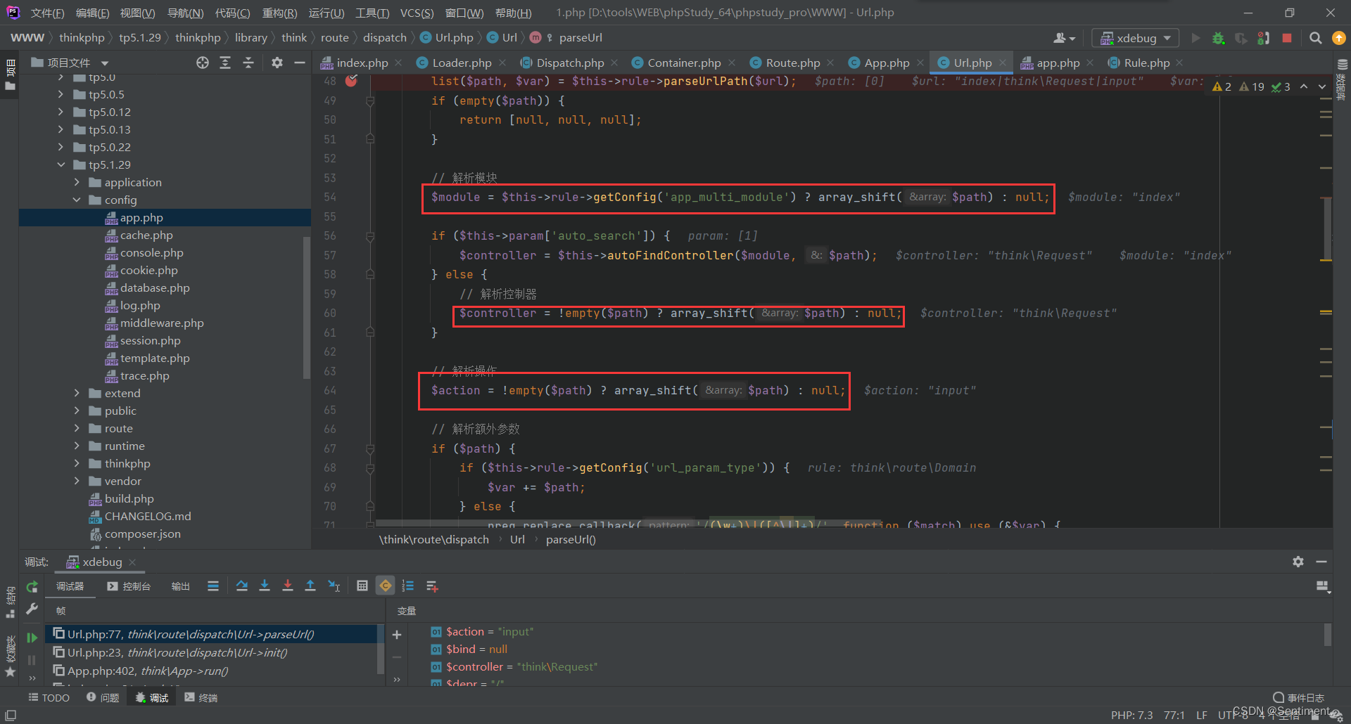Viewport: 1351px width, 724px height.
Task: Click Collapse All icon in project panel
Action: tap(248, 63)
